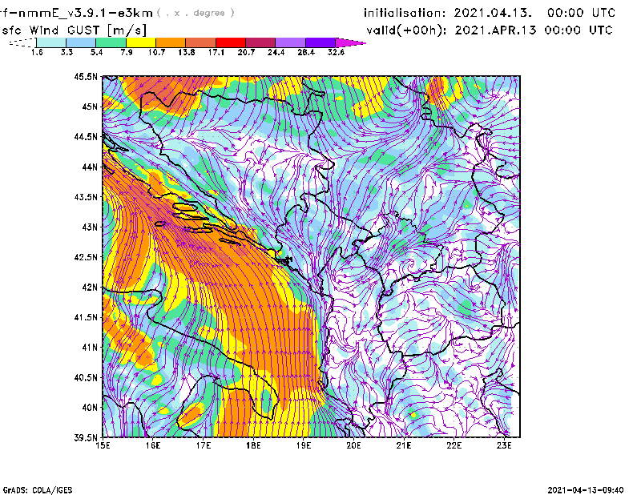Click the magenta arrow end of legend
This screenshot has width=641, height=495.
pos(349,42)
